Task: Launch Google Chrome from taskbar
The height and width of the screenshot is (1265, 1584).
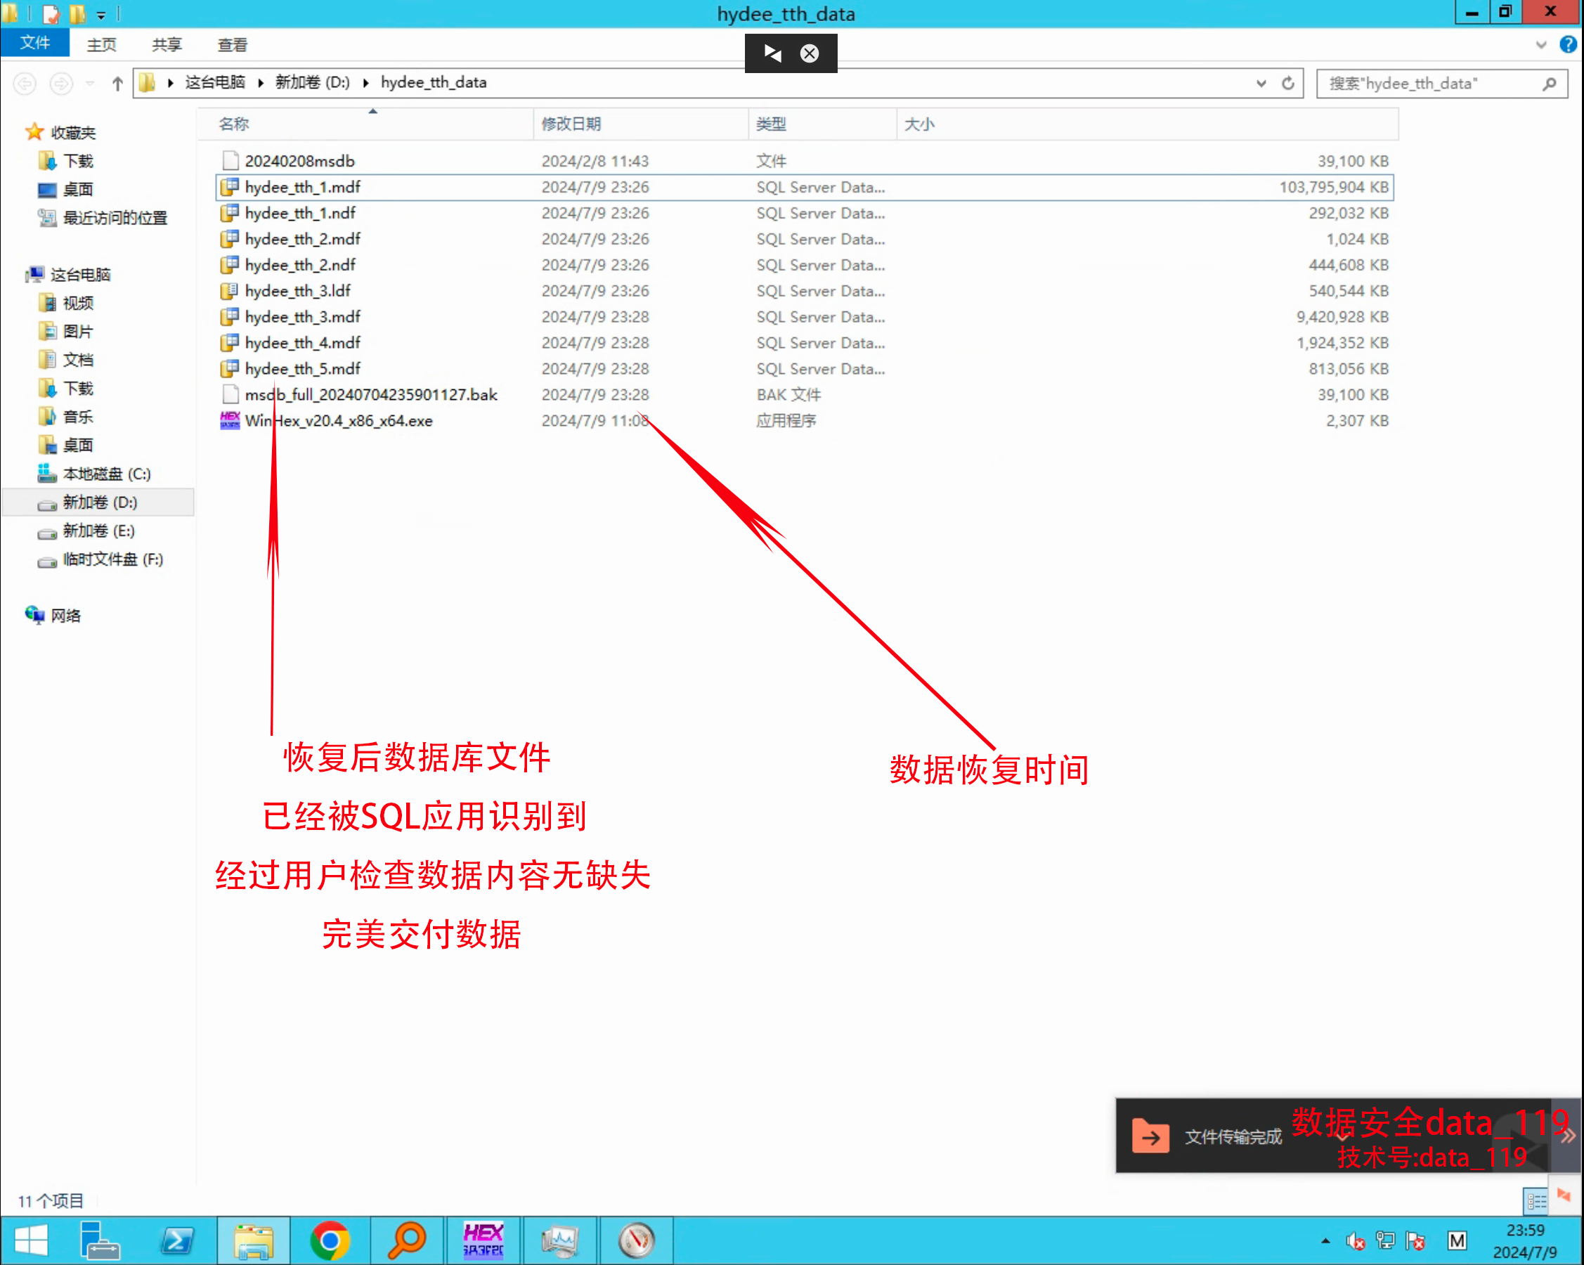Action: click(x=329, y=1241)
